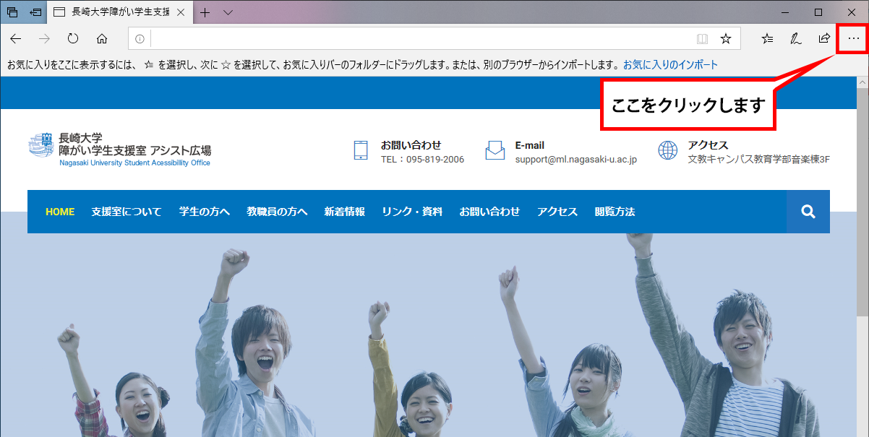Click the browser forward arrow
The image size is (869, 437).
(x=44, y=38)
